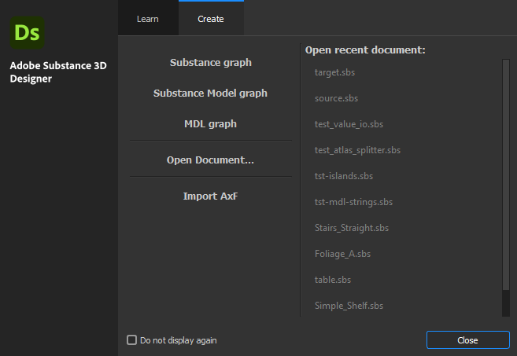Open recent file Stairs_Straight.sbs

tap(352, 228)
